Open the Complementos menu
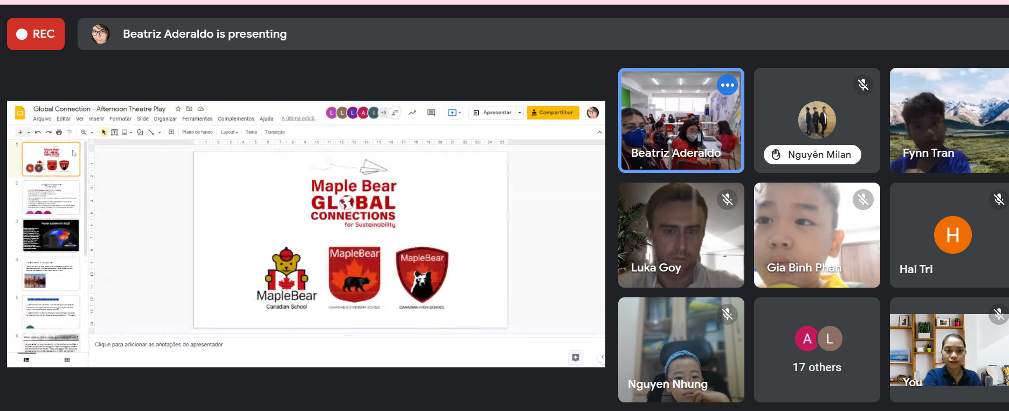This screenshot has width=1009, height=411. [236, 119]
